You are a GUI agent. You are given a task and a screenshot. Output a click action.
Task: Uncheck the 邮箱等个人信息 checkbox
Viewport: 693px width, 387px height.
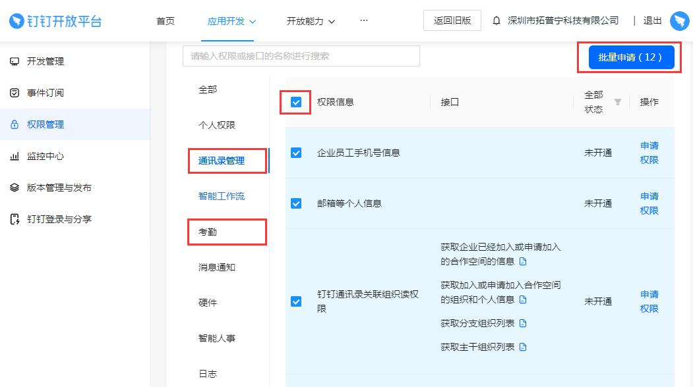(x=296, y=203)
